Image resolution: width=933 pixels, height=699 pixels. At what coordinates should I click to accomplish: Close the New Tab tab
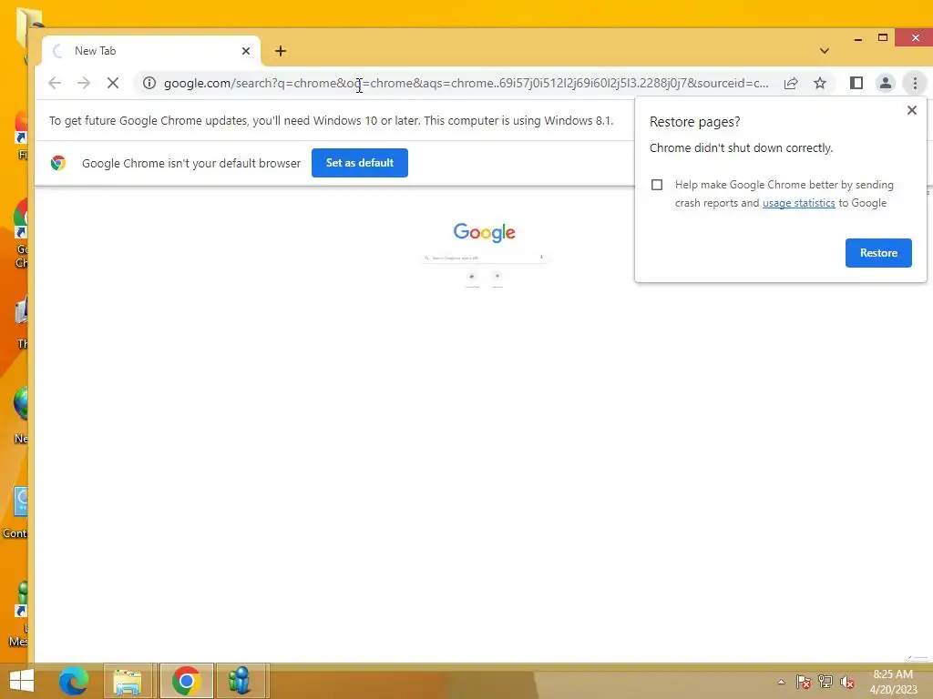[x=246, y=51]
